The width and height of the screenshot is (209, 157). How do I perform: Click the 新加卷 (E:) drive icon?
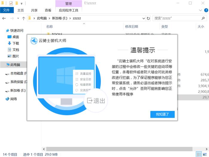point(7,91)
